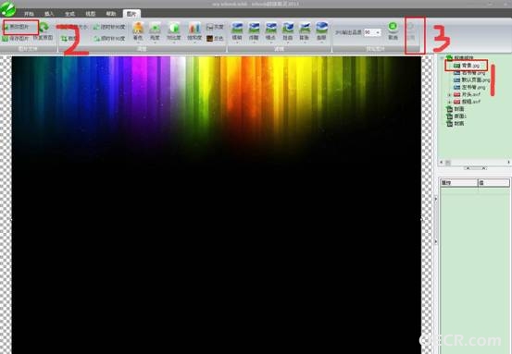
Task: Click the green cancel (取消) button
Action: [393, 31]
